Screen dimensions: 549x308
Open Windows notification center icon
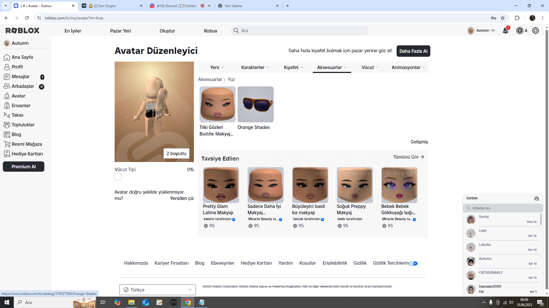pyautogui.click(x=540, y=302)
